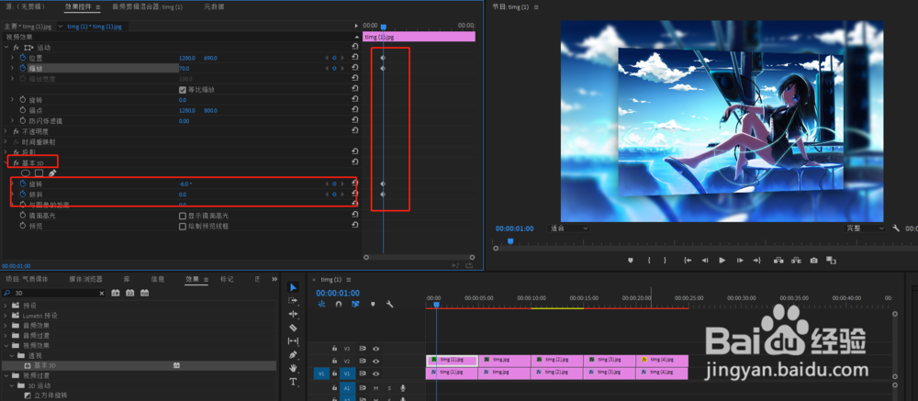Screen dimensions: 918x401
Task: Toggle 缩放 animation stopwatch
Action: click(x=23, y=69)
